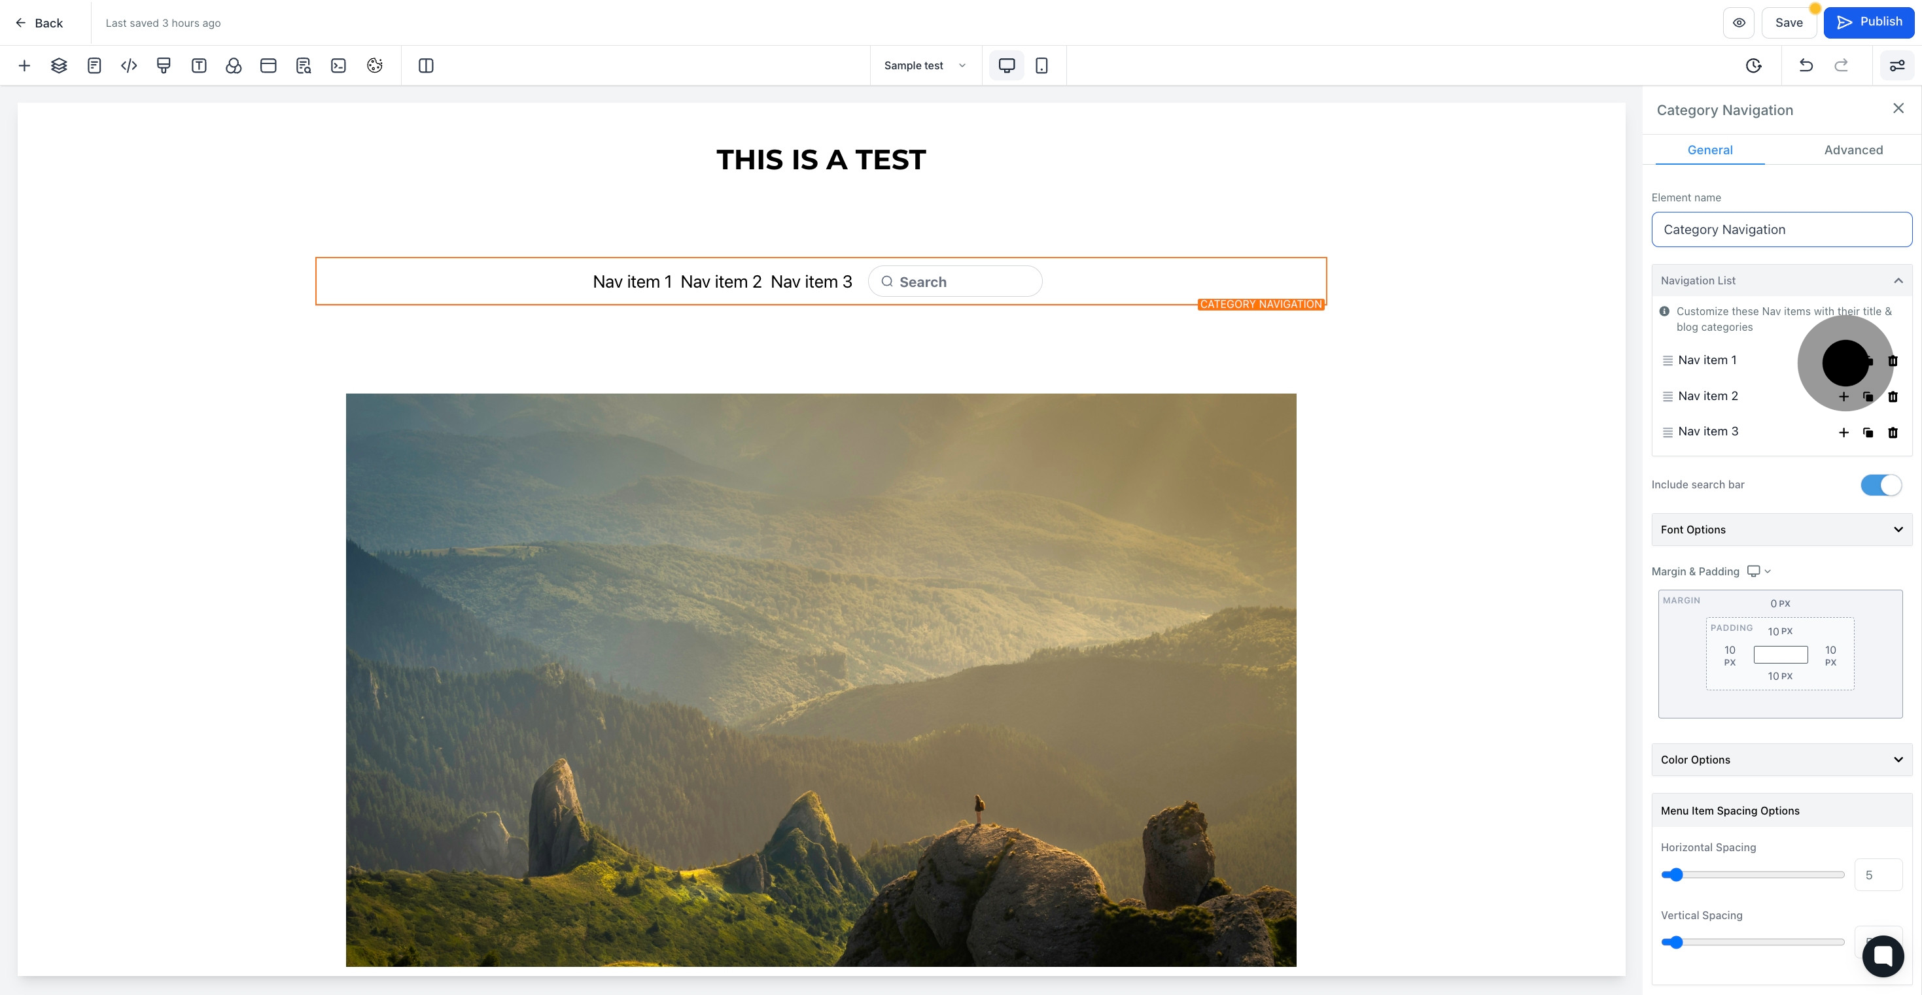Screen dimensions: 1922x995
Task: Select the General tab
Action: coord(1710,150)
